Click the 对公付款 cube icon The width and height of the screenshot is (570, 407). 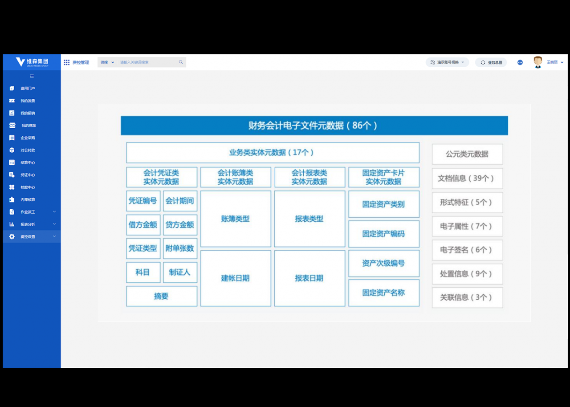pyautogui.click(x=12, y=150)
